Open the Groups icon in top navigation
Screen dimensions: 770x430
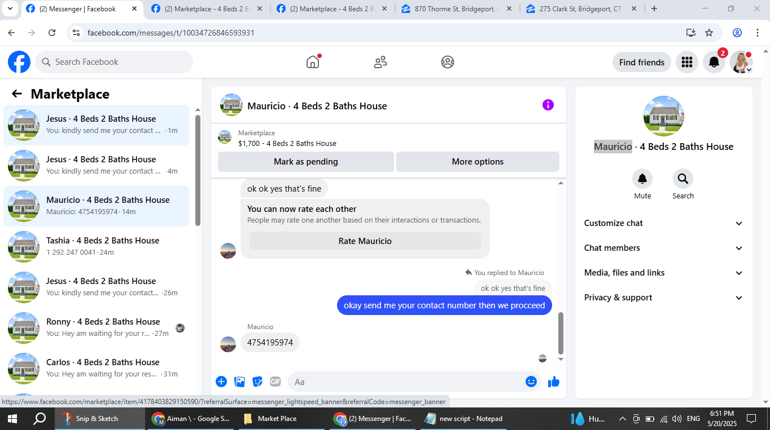[448, 62]
